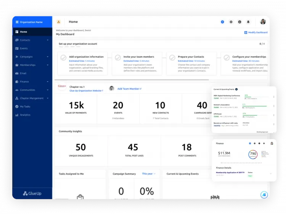Click Add Team Member link
286x214 pixels.
click(129, 89)
